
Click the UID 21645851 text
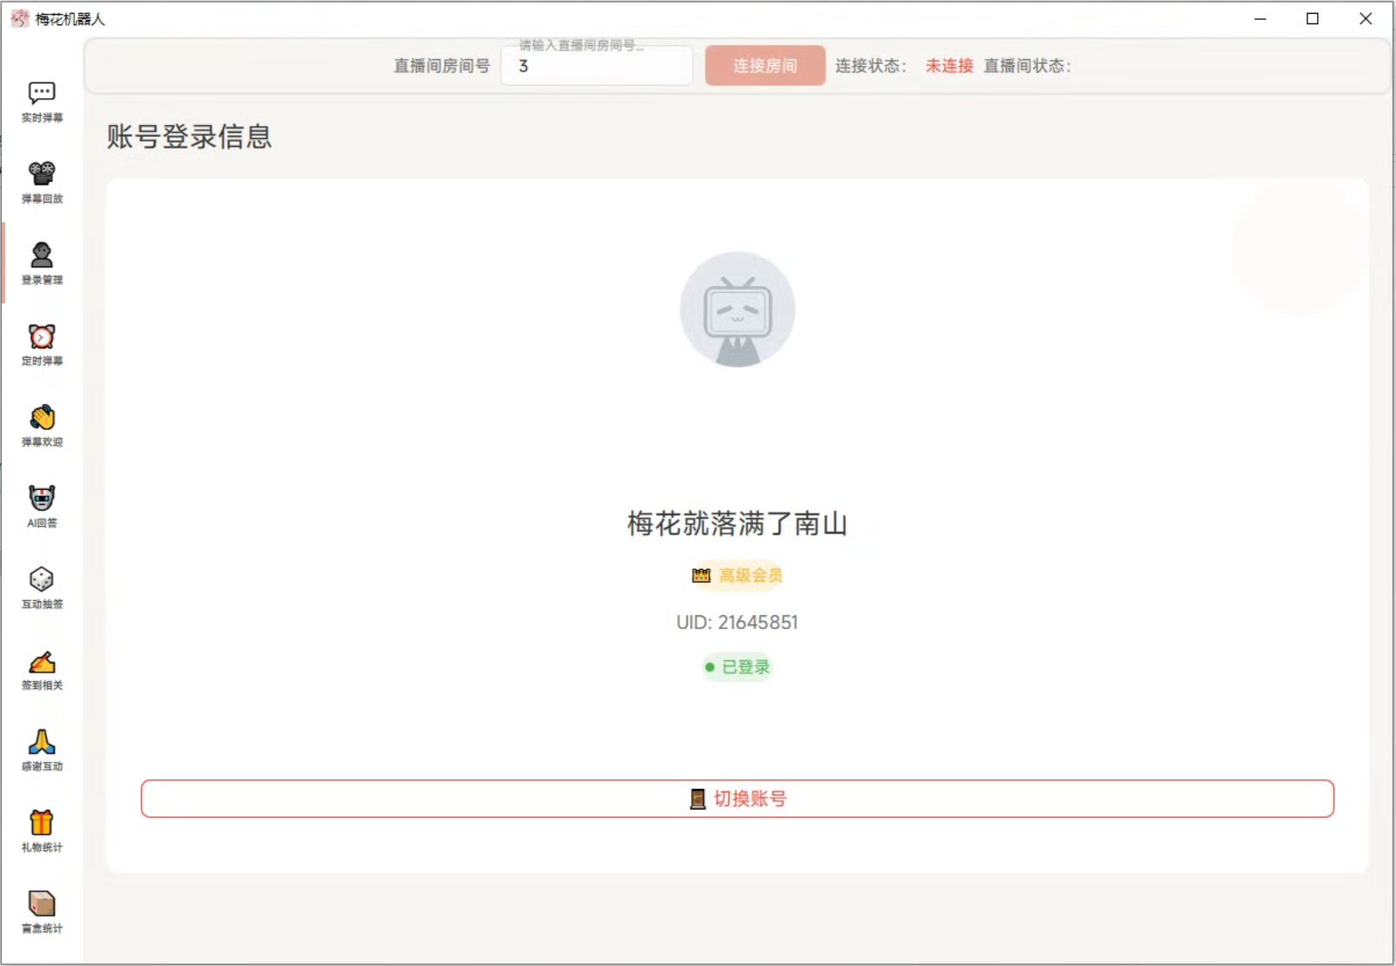(738, 622)
